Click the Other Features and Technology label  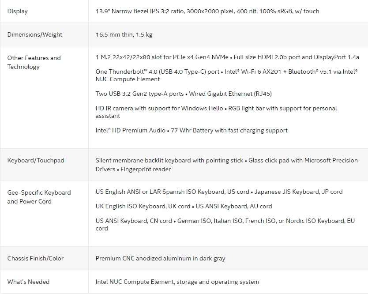pos(34,62)
